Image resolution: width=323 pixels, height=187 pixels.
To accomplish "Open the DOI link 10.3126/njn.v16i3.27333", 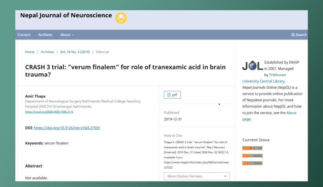I will [67, 128].
